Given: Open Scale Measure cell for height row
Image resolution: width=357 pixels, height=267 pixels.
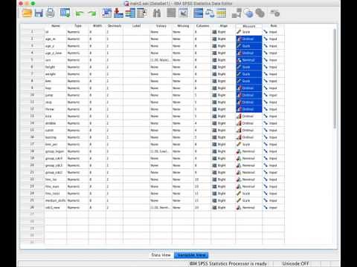Looking at the screenshot, I should click(x=249, y=67).
